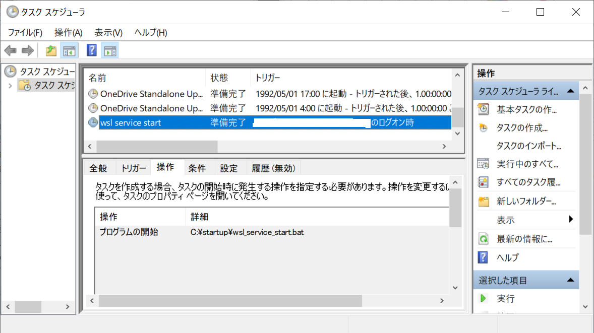594x333 pixels.
Task: Click 実行中のすべて action link
Action: (528, 164)
